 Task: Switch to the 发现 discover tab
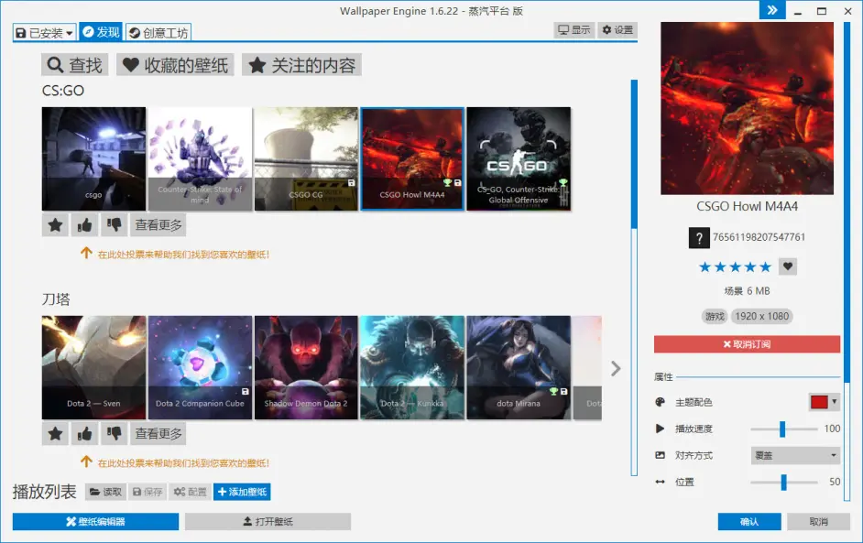[x=101, y=32]
